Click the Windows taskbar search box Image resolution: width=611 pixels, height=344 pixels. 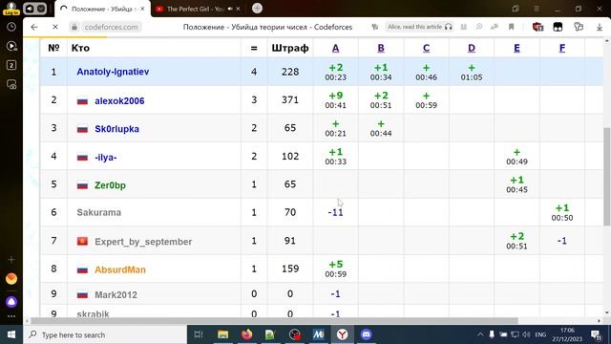pos(105,334)
